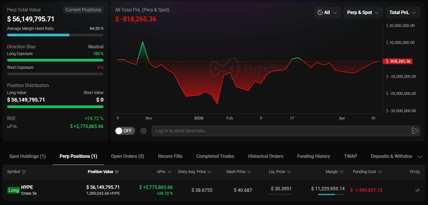Screen dimensions: 428x205
Task: Open the Funding History tab
Action: tap(313, 156)
